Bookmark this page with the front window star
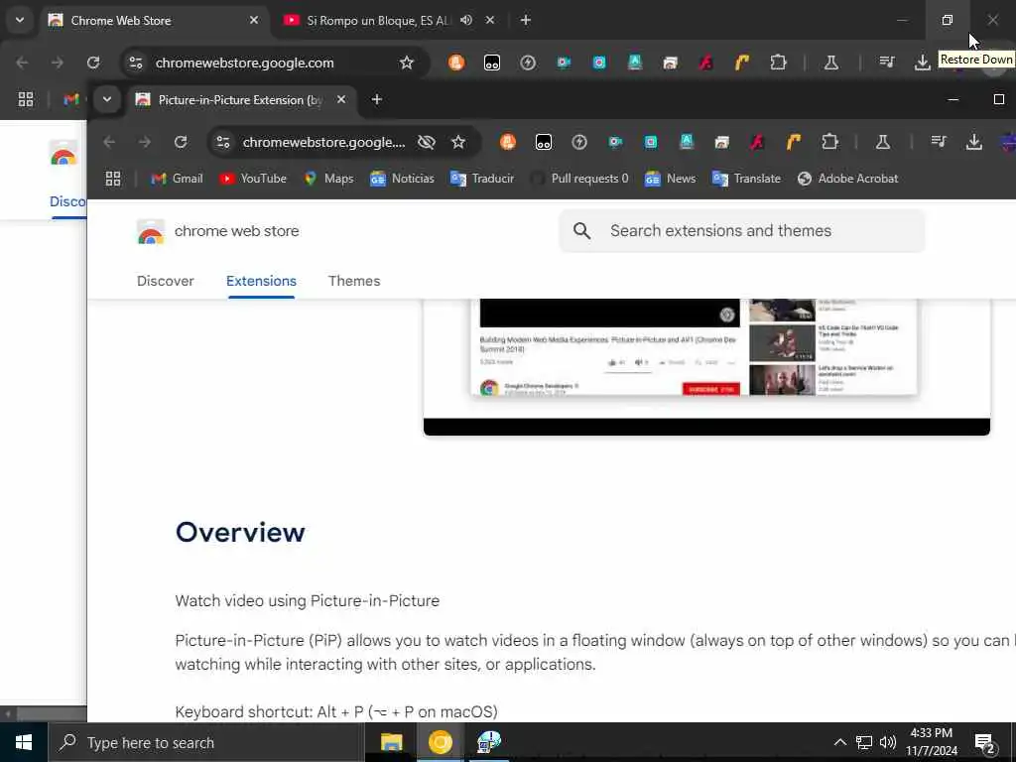The width and height of the screenshot is (1016, 762). click(458, 142)
